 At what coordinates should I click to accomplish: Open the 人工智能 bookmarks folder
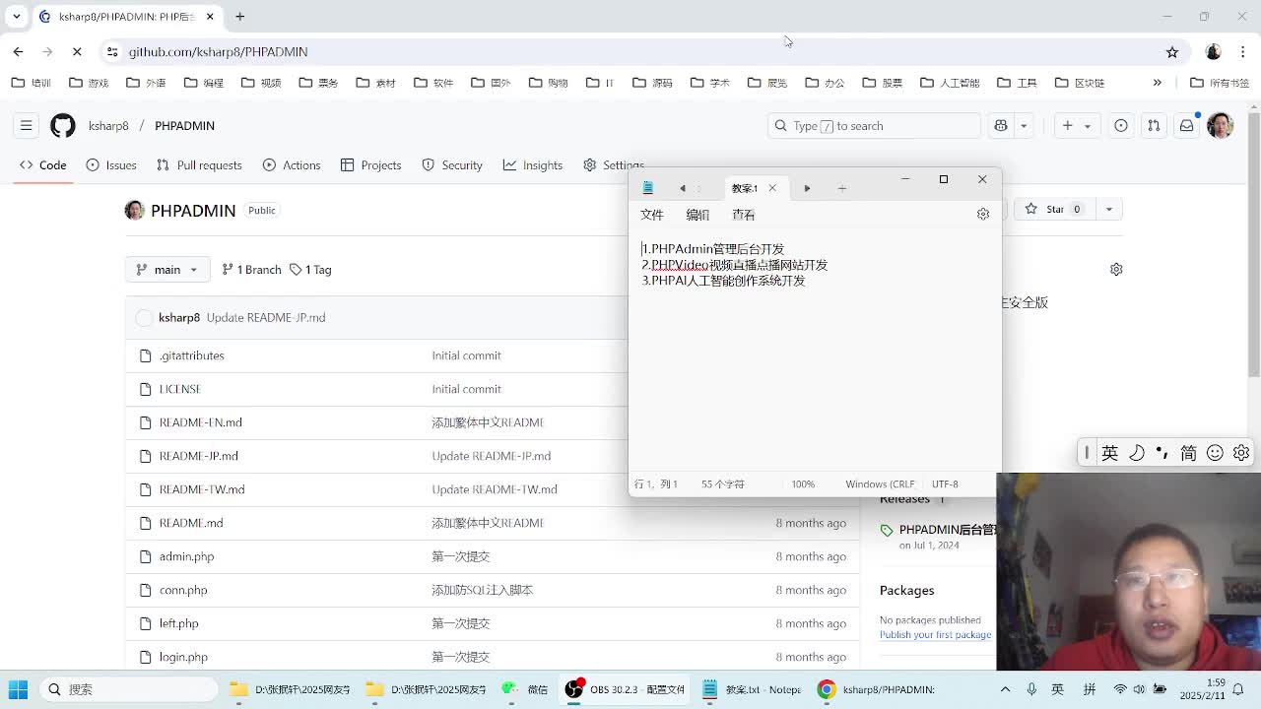tap(950, 83)
